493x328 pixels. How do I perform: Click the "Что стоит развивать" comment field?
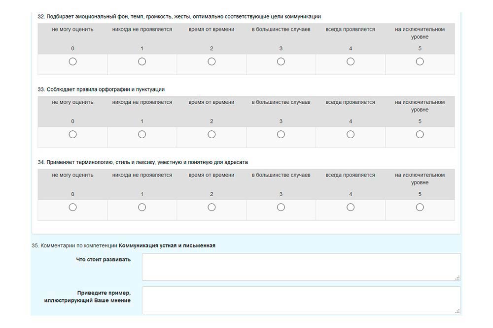tap(301, 267)
